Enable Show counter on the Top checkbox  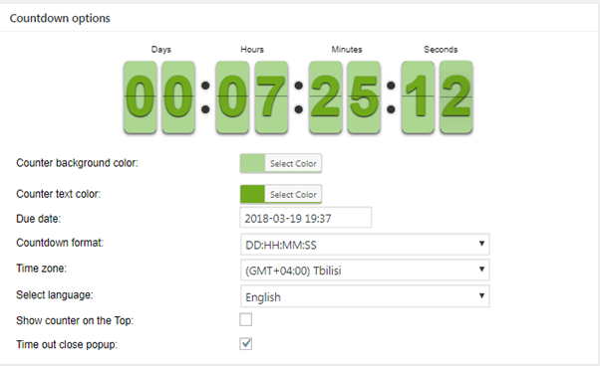245,319
